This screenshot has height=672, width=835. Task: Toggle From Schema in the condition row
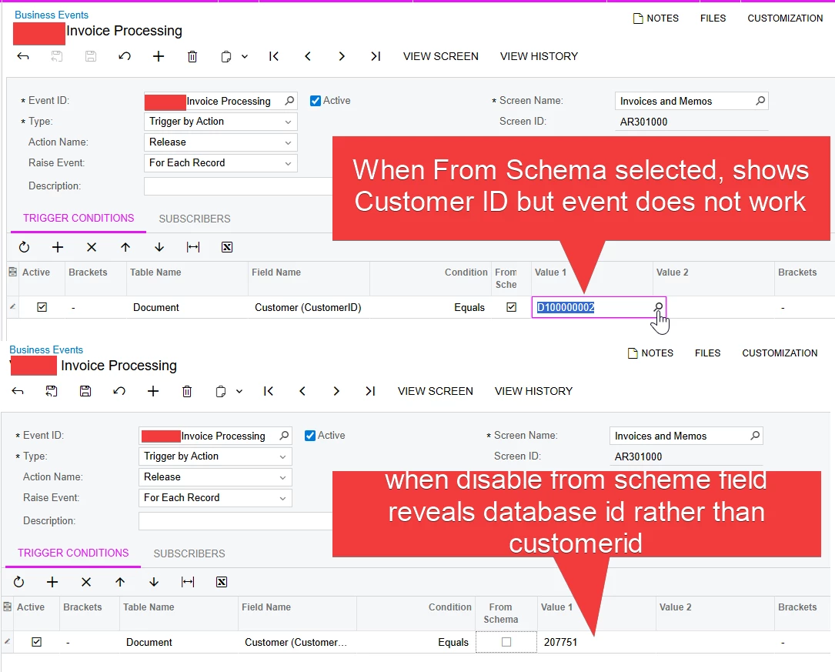(512, 306)
